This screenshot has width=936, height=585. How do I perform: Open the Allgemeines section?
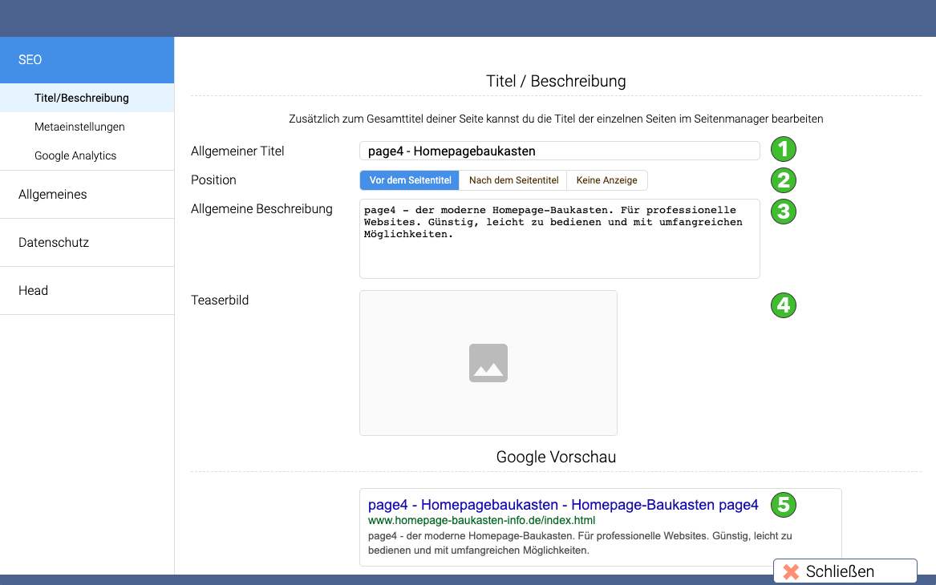[x=52, y=194]
